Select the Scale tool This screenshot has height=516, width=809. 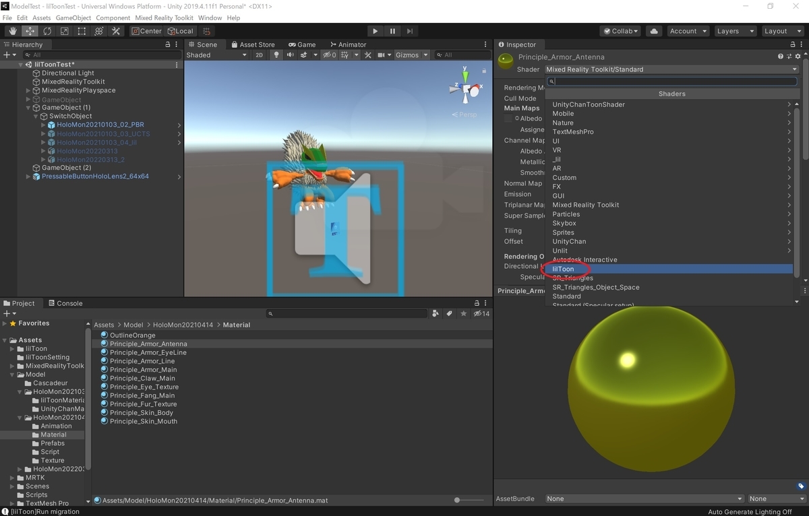(64, 31)
